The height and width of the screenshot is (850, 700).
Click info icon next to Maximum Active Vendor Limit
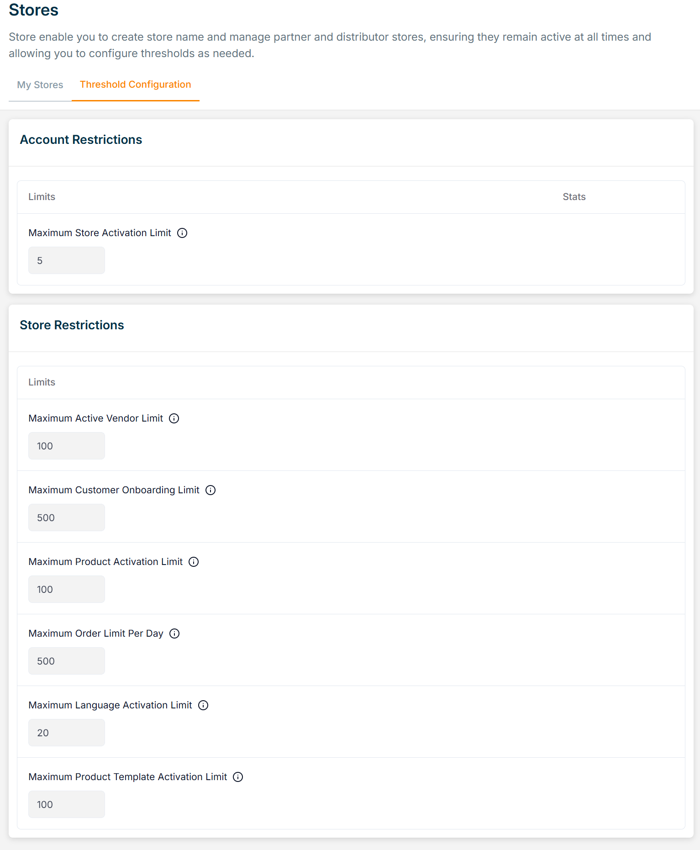coord(174,418)
